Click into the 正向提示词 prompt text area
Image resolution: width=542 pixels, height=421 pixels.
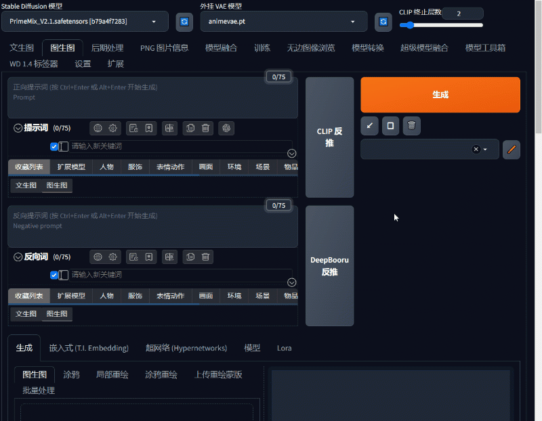(x=153, y=97)
